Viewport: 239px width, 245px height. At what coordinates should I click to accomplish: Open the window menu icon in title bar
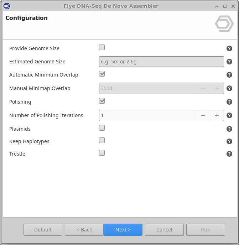tap(6, 6)
